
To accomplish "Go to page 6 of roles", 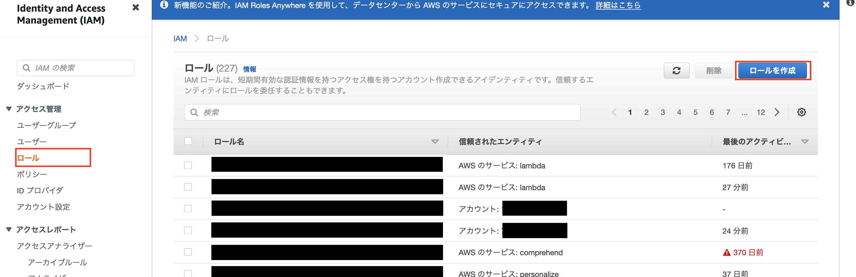I will point(711,112).
